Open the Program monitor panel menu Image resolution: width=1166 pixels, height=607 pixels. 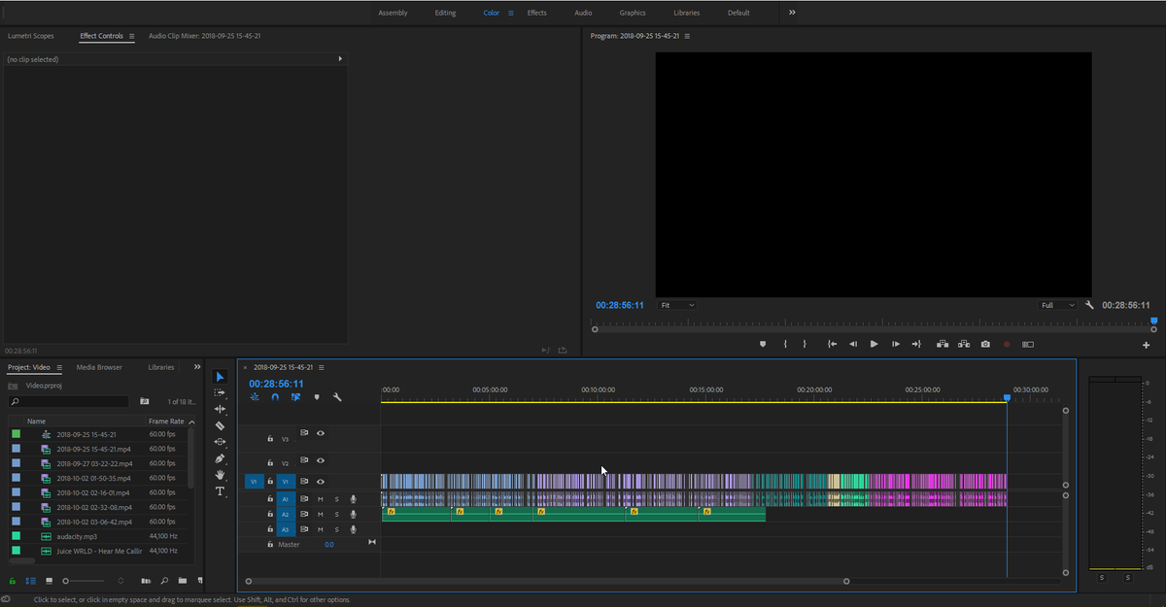point(687,36)
